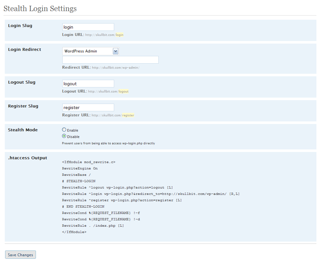Click the Login Redirect label

point(25,50)
